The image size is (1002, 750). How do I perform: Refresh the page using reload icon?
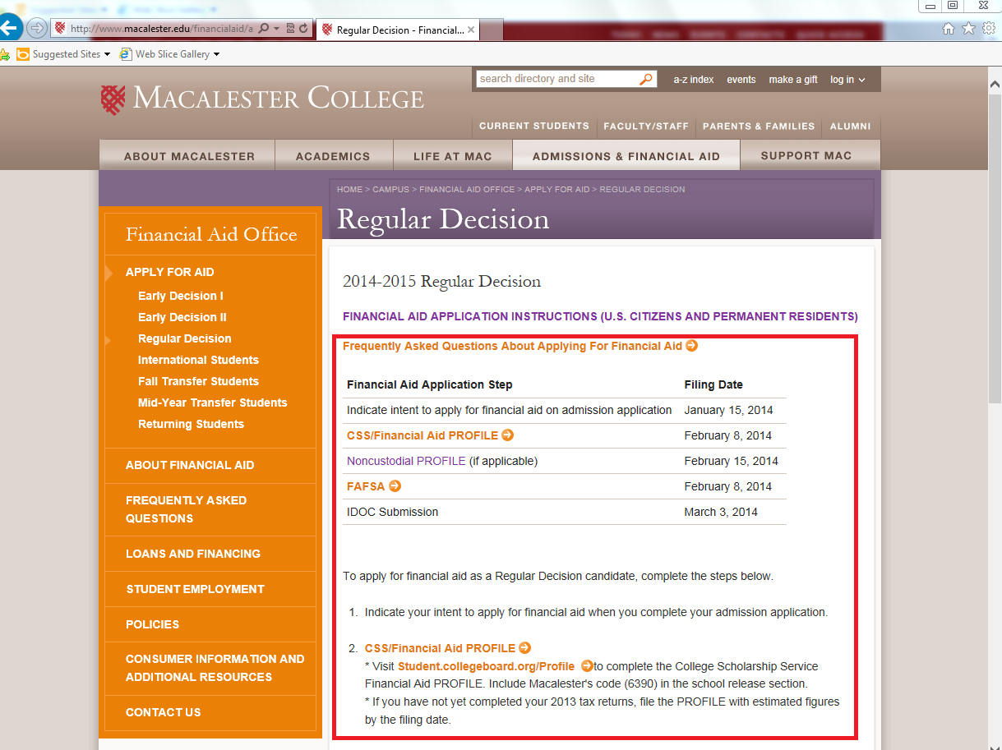(304, 29)
